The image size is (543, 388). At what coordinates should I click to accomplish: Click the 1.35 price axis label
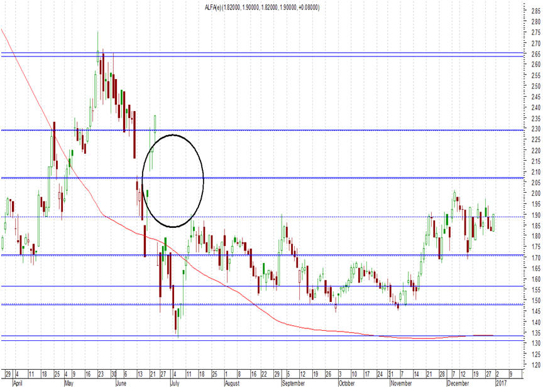535,333
